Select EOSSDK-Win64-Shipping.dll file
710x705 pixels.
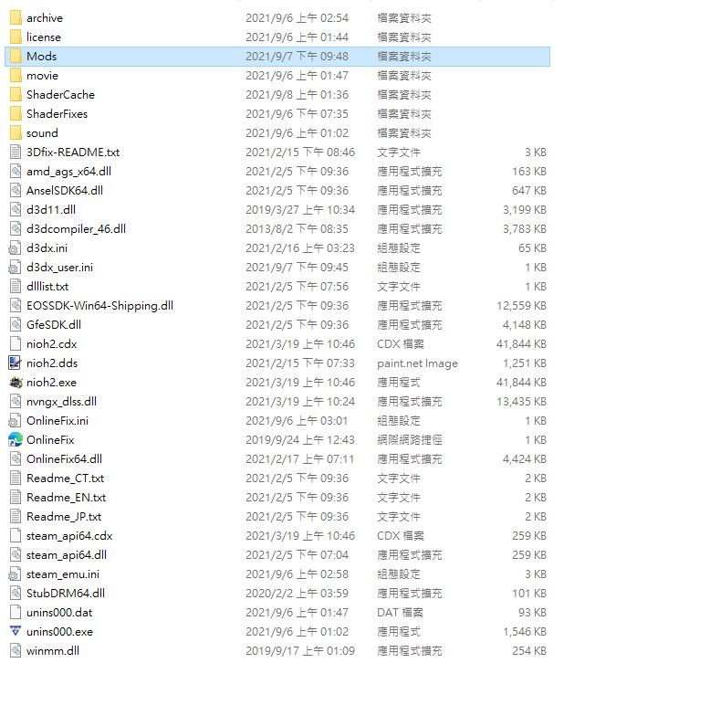click(x=99, y=305)
